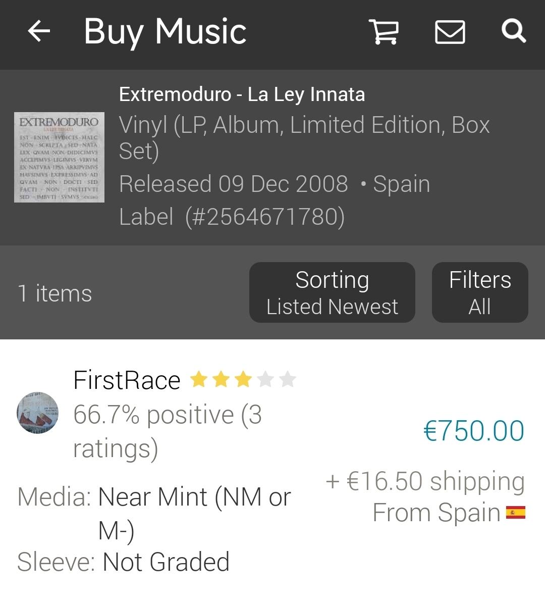The width and height of the screenshot is (545, 600).
Task: Open the Filters All dropdown
Action: 480,292
